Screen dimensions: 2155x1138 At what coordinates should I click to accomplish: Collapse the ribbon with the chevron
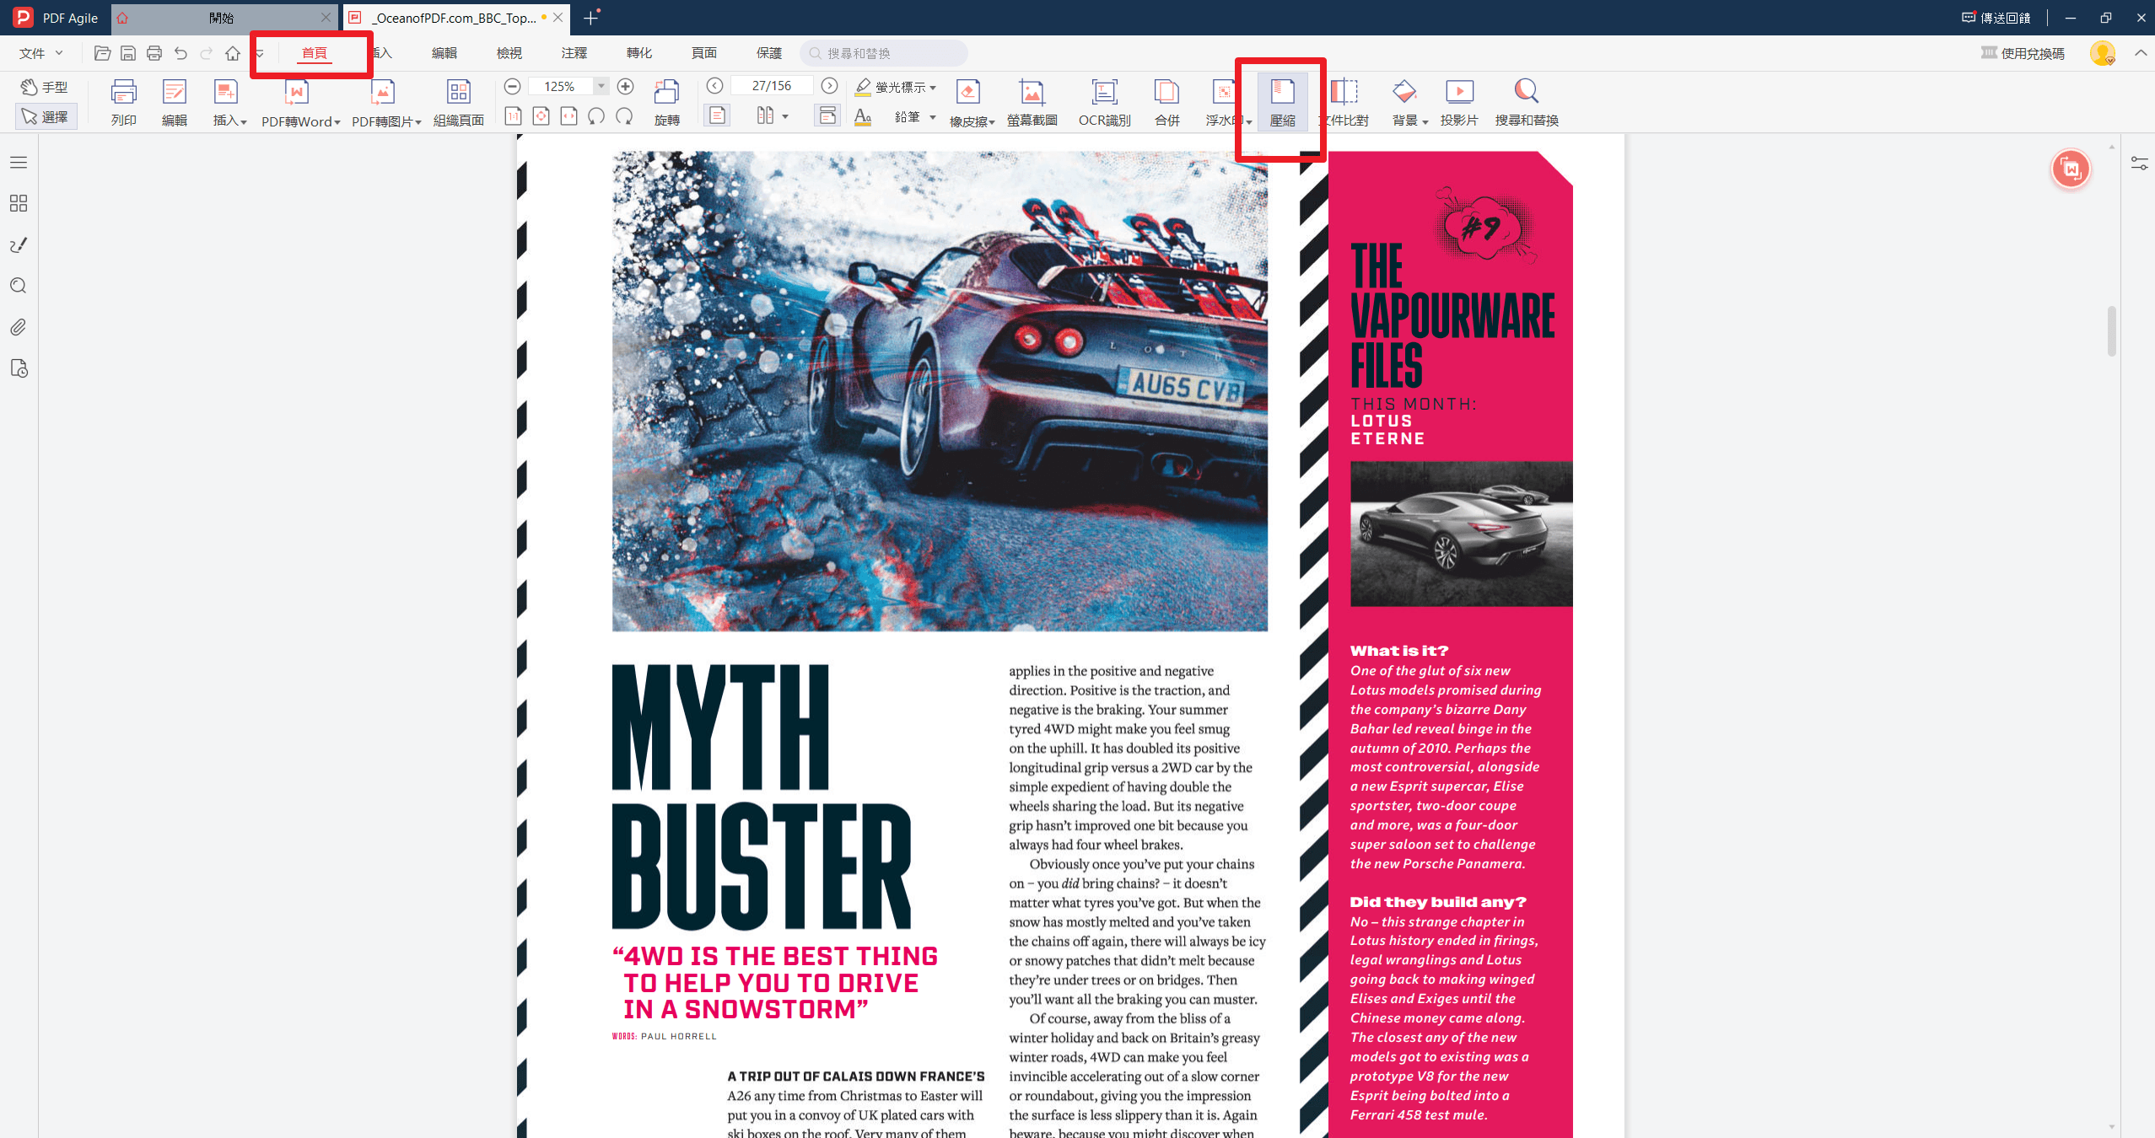coord(2141,53)
